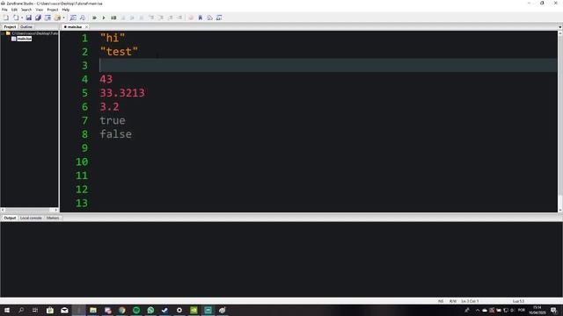Select main.lua in the project tree

coord(25,39)
